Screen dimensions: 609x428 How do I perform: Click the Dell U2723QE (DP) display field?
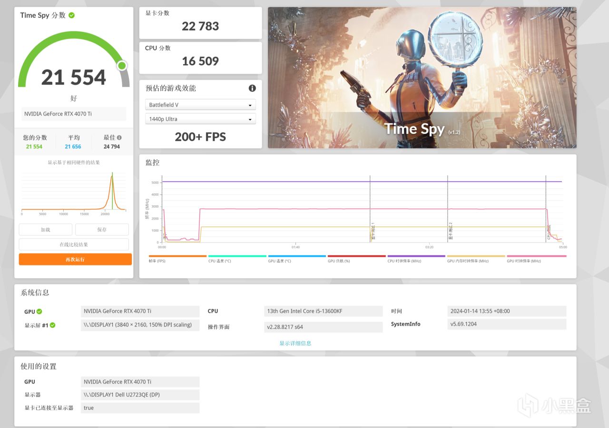click(x=140, y=395)
